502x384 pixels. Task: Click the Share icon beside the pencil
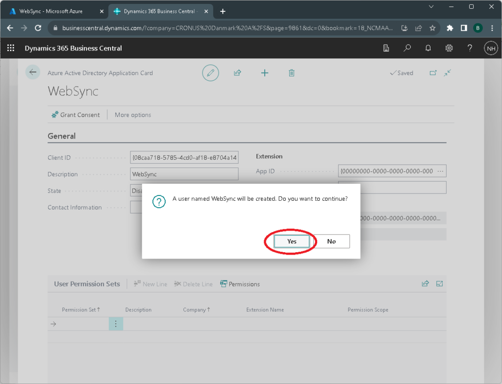237,72
